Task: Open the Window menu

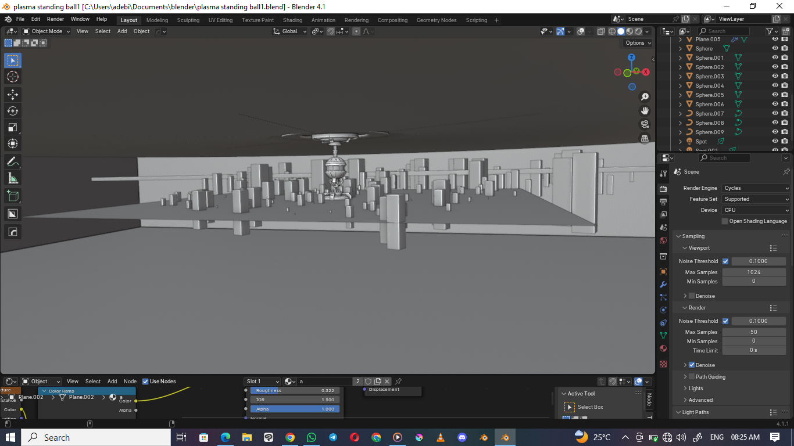Action: coord(80,19)
